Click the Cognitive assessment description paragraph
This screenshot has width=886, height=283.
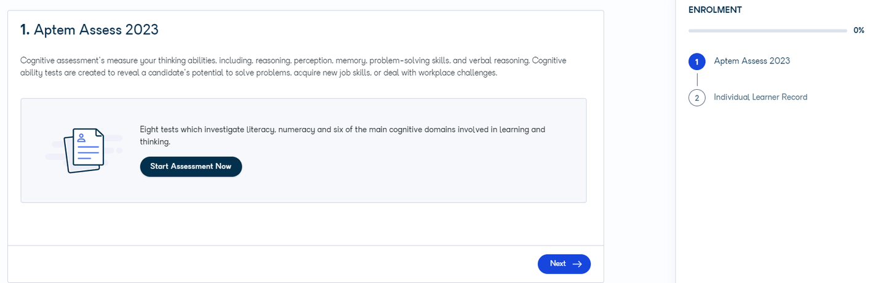pyautogui.click(x=293, y=66)
